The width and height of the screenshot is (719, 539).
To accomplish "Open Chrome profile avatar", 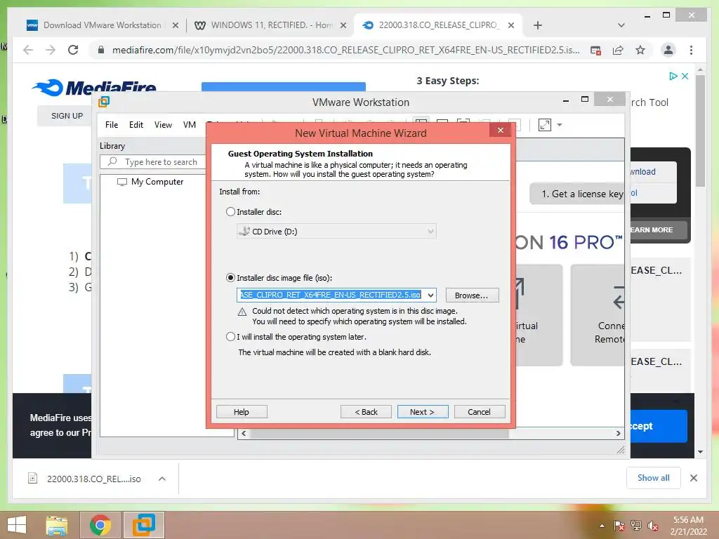I will [668, 50].
